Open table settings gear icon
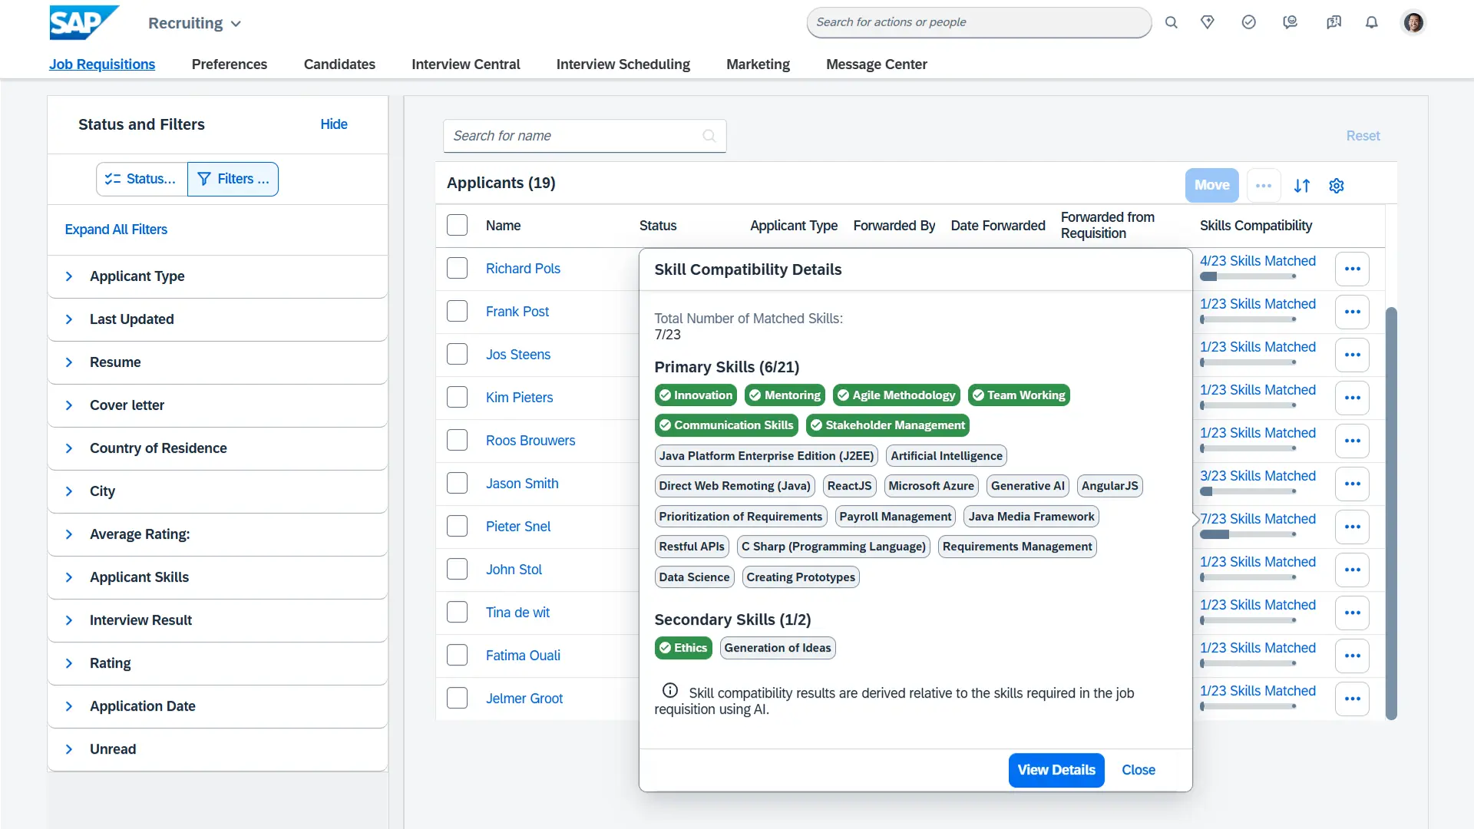 coord(1337,186)
